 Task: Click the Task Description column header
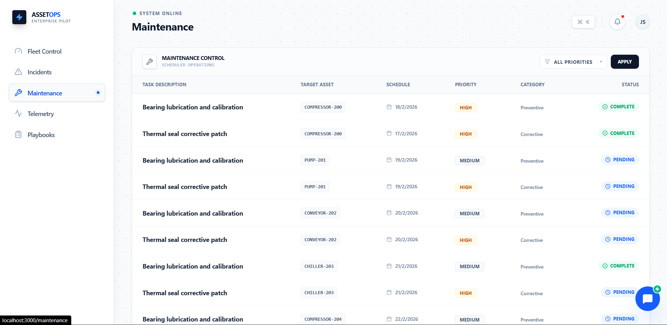pos(164,84)
